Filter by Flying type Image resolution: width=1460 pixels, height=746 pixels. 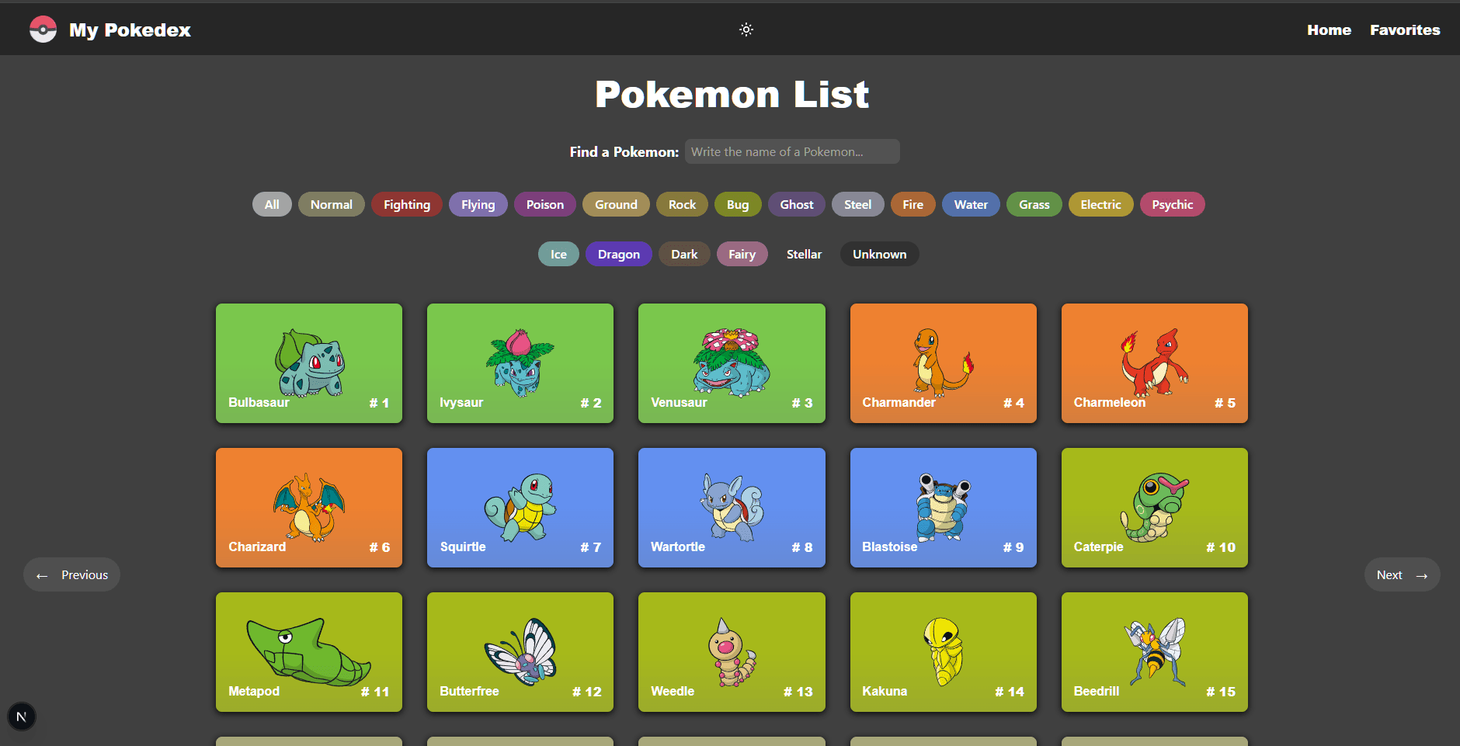click(478, 204)
